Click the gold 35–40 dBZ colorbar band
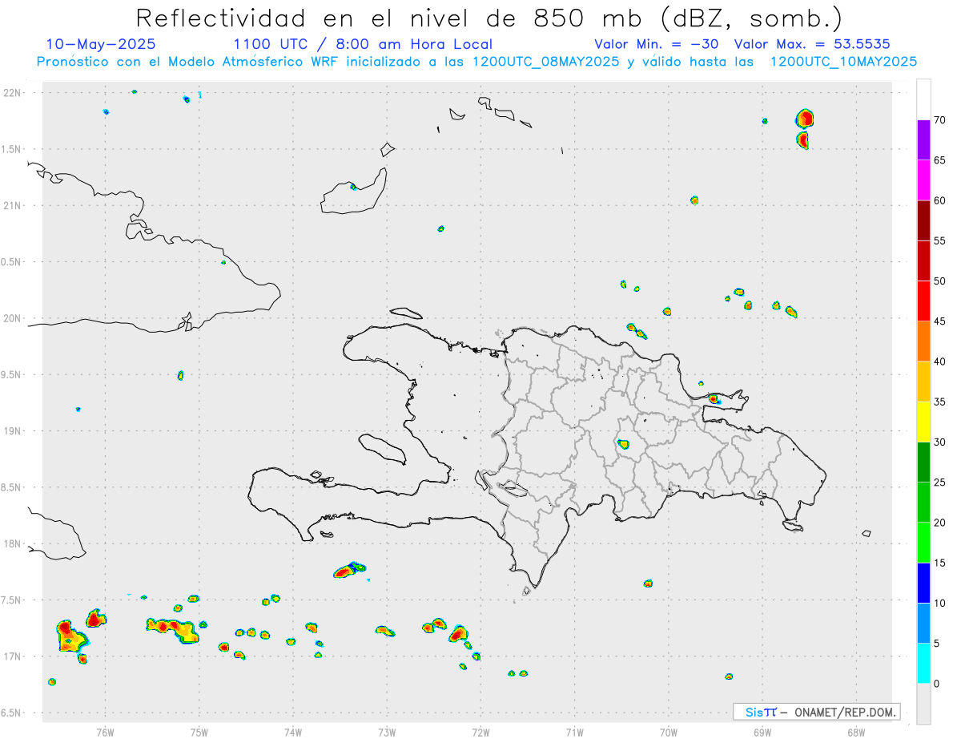Image resolution: width=961 pixels, height=743 pixels. coord(923,382)
